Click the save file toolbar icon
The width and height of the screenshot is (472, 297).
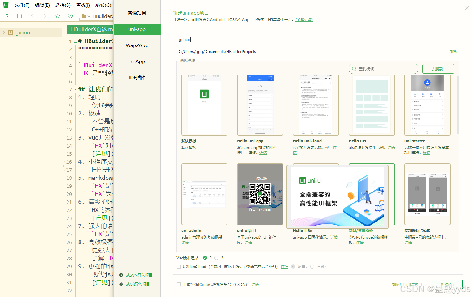click(x=20, y=16)
